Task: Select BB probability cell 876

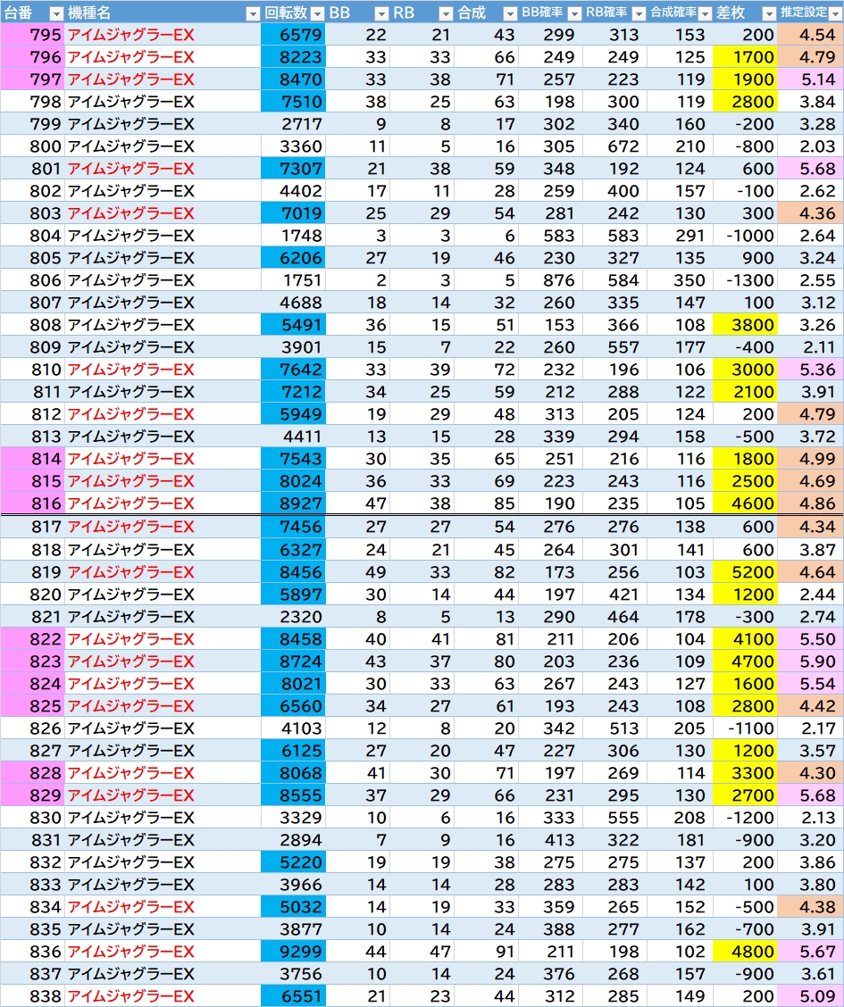Action: [551, 280]
